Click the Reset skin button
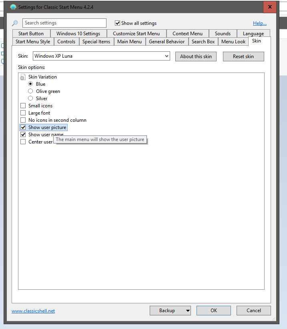 (243, 57)
